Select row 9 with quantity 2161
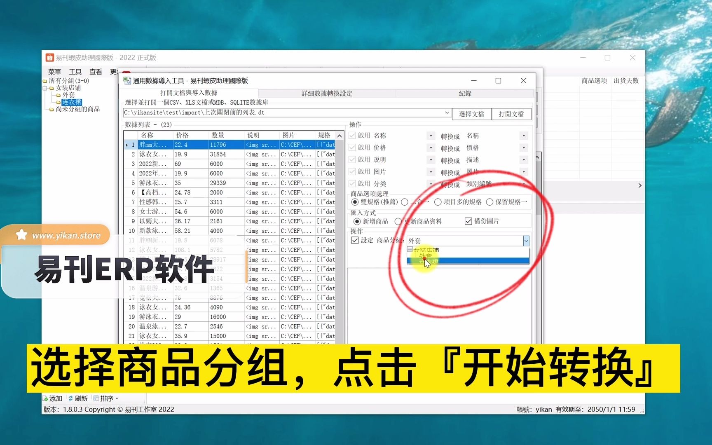Screen dimensions: 712x445 pyautogui.click(x=230, y=221)
